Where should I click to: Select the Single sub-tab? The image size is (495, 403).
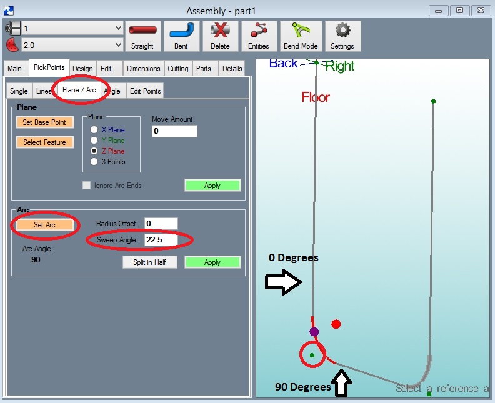[x=19, y=91]
